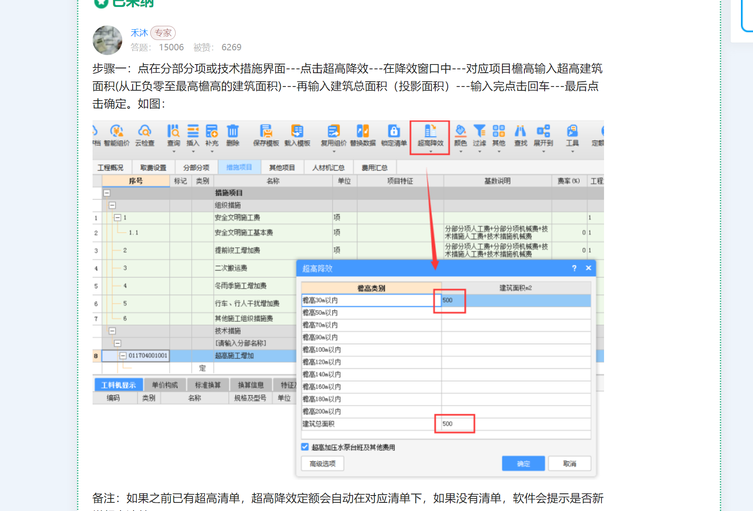Image resolution: width=753 pixels, height=511 pixels.
Task: Select the 檐高120m以内 row
Action: coord(446,362)
